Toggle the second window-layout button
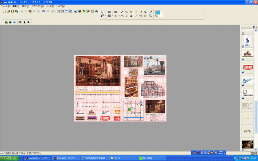This screenshot has width=258, height=161. click(x=62, y=11)
